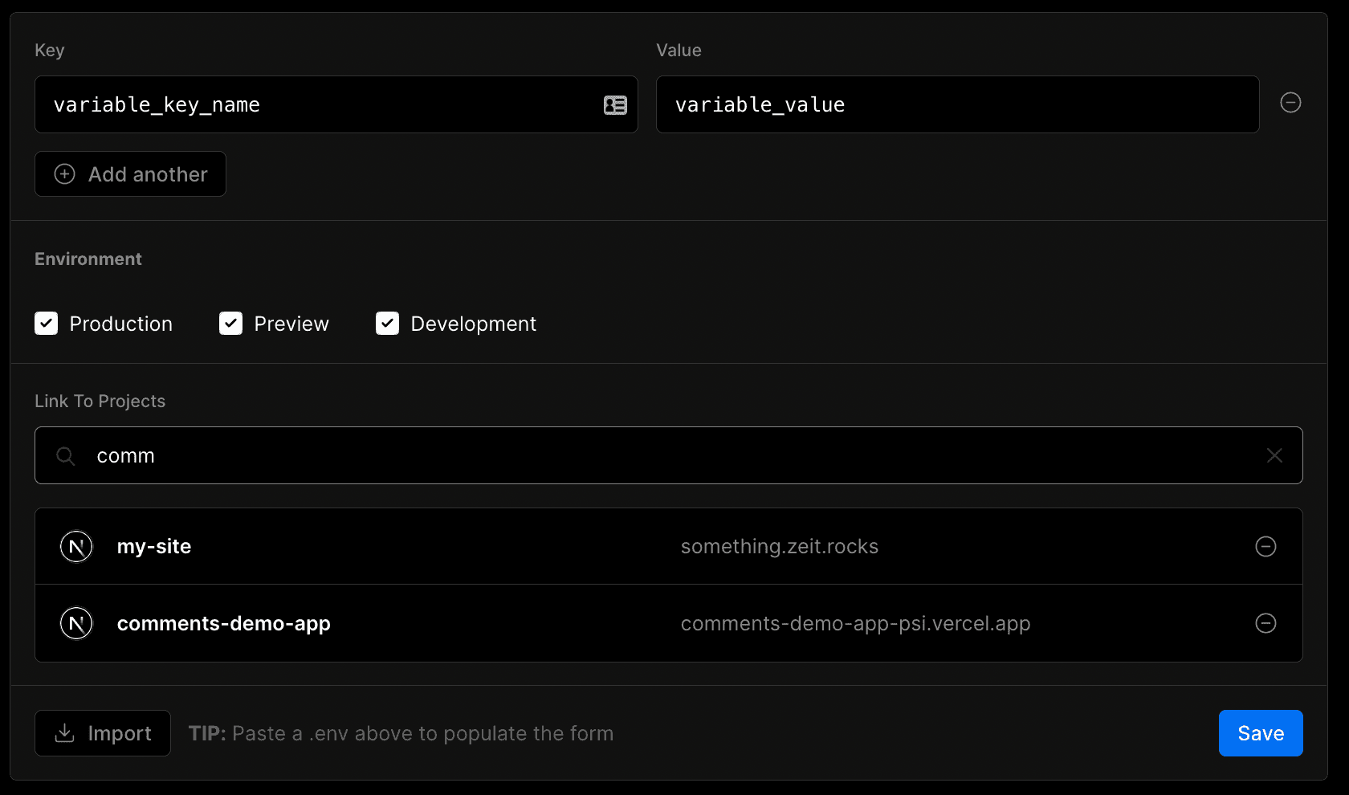Save the environment variable
Screen dimensions: 1349x795
pyautogui.click(x=1260, y=733)
